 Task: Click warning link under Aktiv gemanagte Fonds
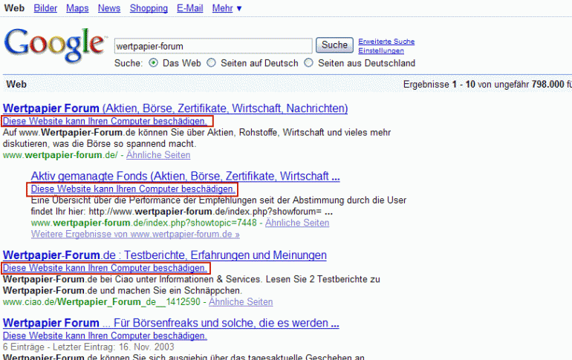pyautogui.click(x=133, y=189)
